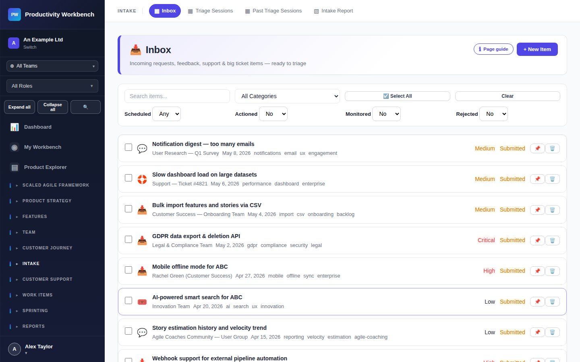Open the All Categories filter dropdown

click(287, 96)
